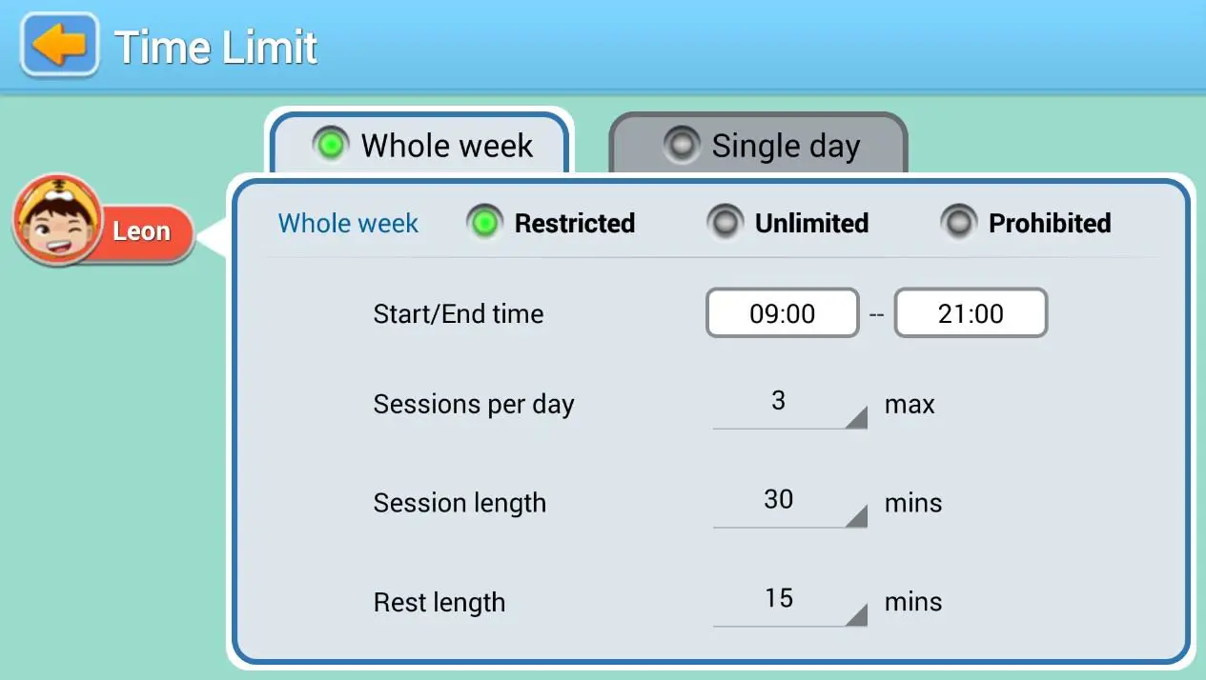1206x680 pixels.
Task: Switch to the Whole week tab
Action: pyautogui.click(x=421, y=146)
